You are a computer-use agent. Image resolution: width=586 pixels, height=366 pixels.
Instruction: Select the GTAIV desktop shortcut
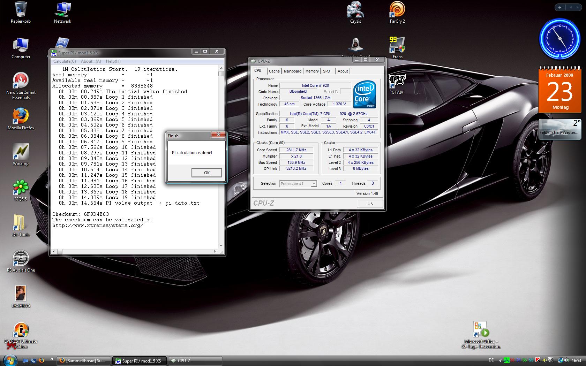[397, 84]
